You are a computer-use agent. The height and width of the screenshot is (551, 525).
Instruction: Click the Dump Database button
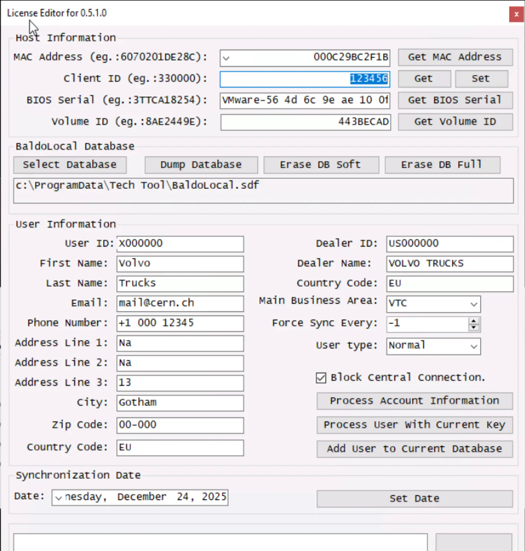tap(201, 165)
